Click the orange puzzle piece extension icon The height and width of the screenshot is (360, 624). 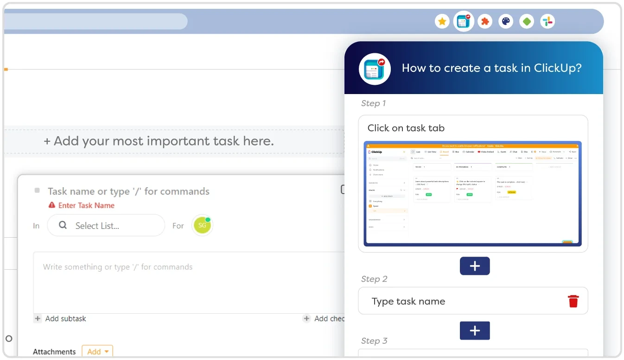485,21
